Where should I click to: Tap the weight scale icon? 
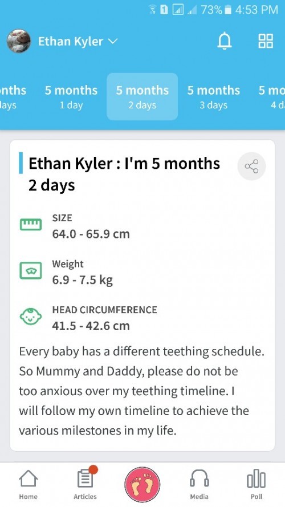[31, 270]
